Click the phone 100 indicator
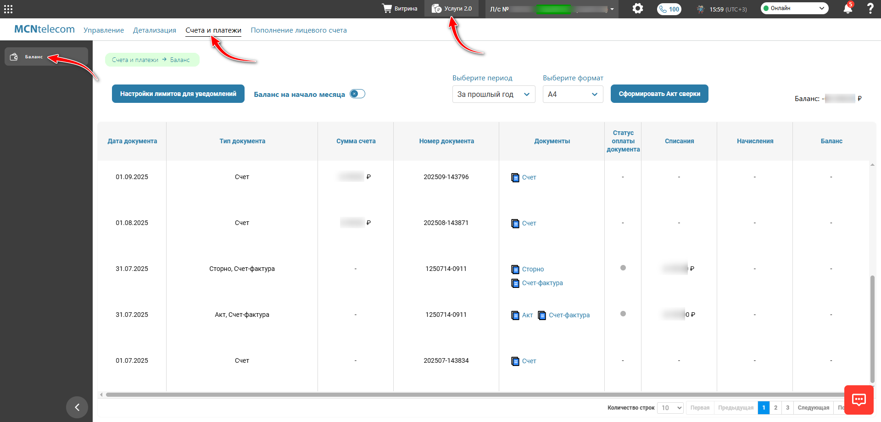Screen dimensions: 881x422 (669, 9)
